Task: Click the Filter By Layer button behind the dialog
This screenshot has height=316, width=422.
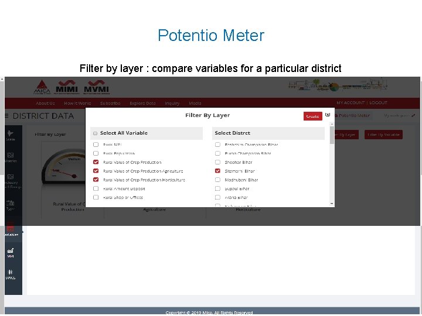Action: tap(346, 135)
